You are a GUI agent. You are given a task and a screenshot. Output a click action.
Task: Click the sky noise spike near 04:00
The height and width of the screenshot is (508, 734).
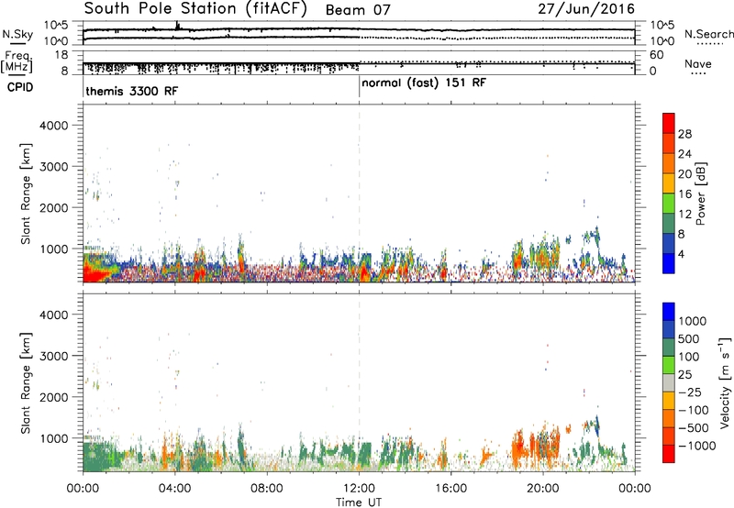tap(177, 25)
